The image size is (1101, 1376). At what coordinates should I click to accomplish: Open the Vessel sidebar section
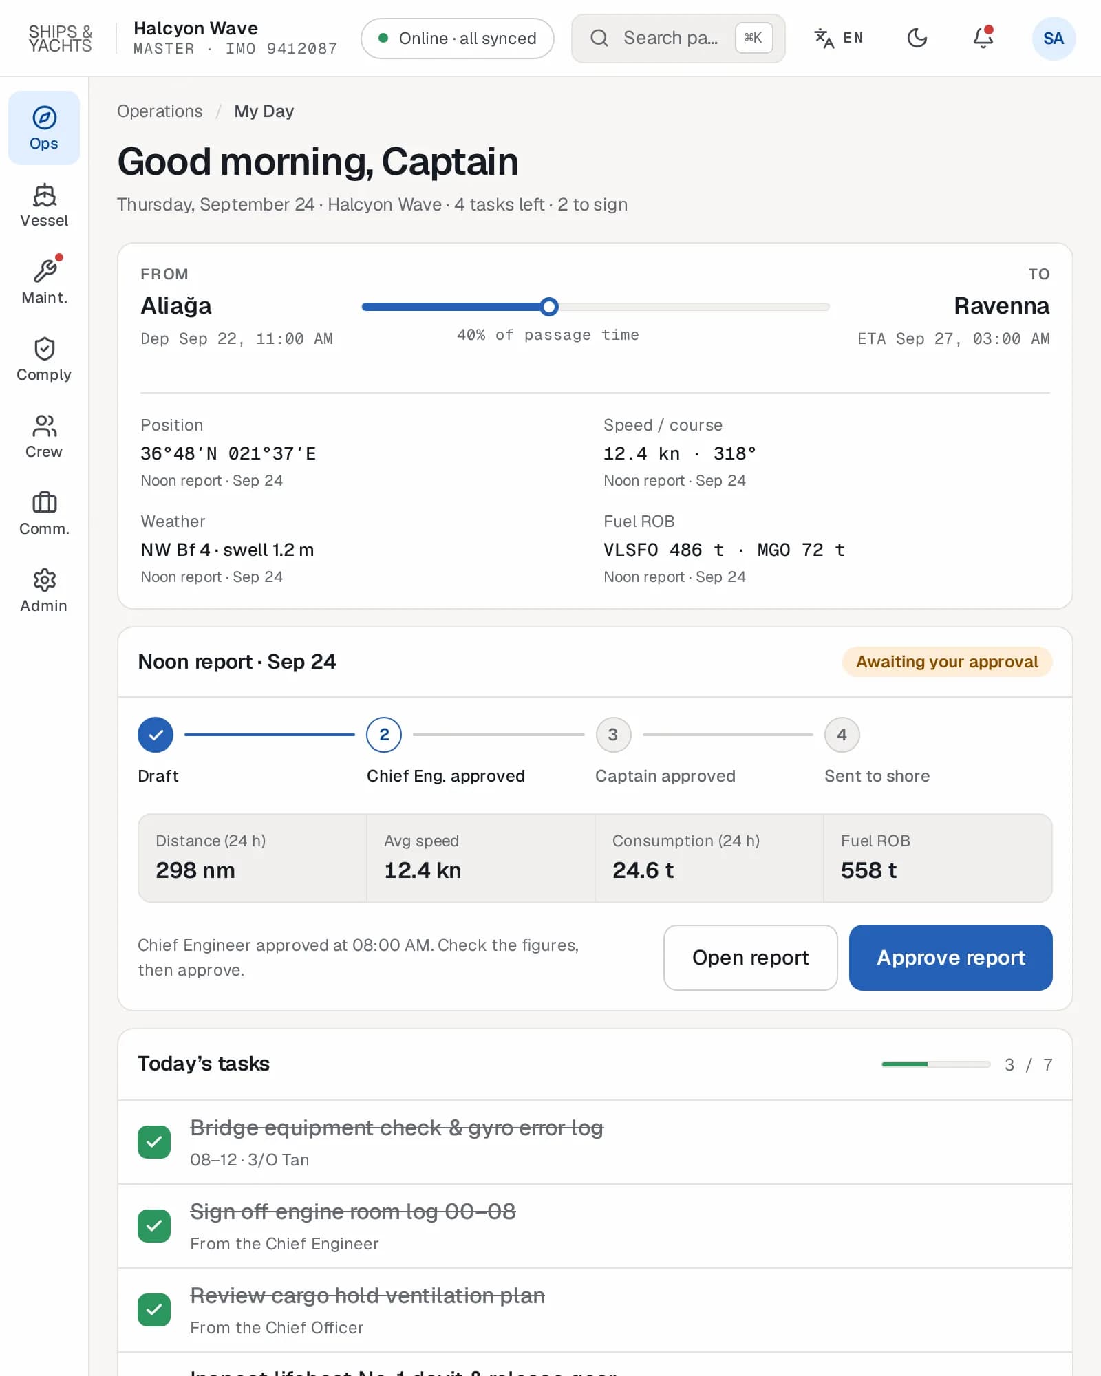tap(44, 205)
